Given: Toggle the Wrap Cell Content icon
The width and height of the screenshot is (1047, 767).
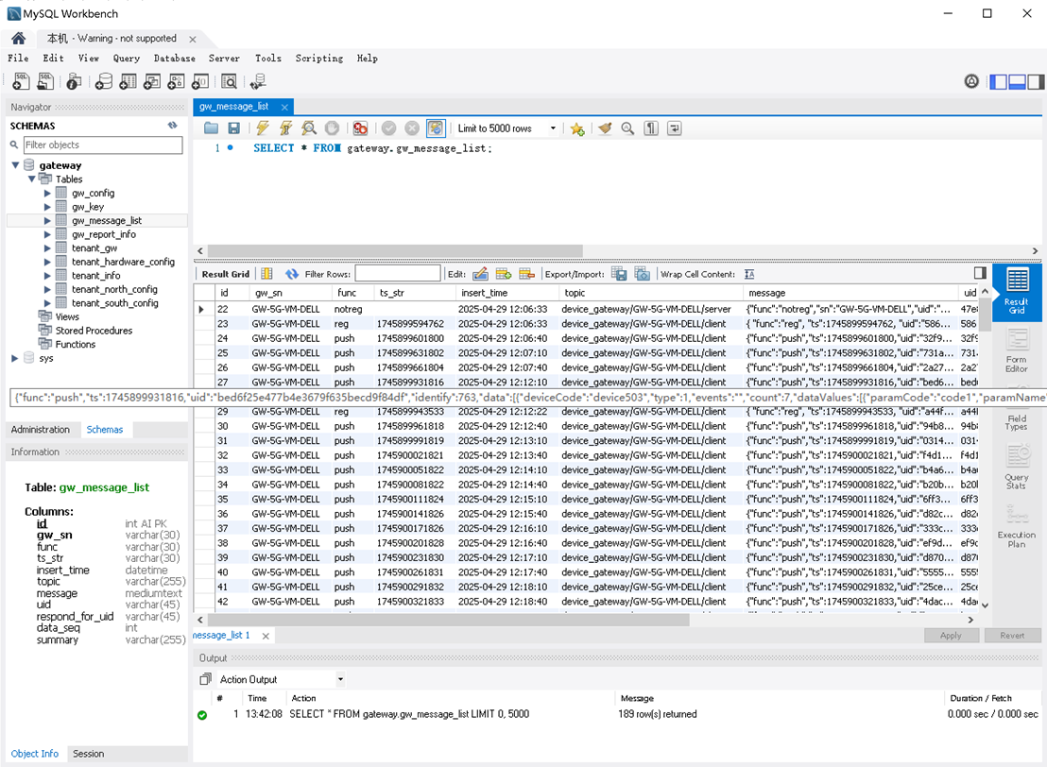Looking at the screenshot, I should click(750, 274).
